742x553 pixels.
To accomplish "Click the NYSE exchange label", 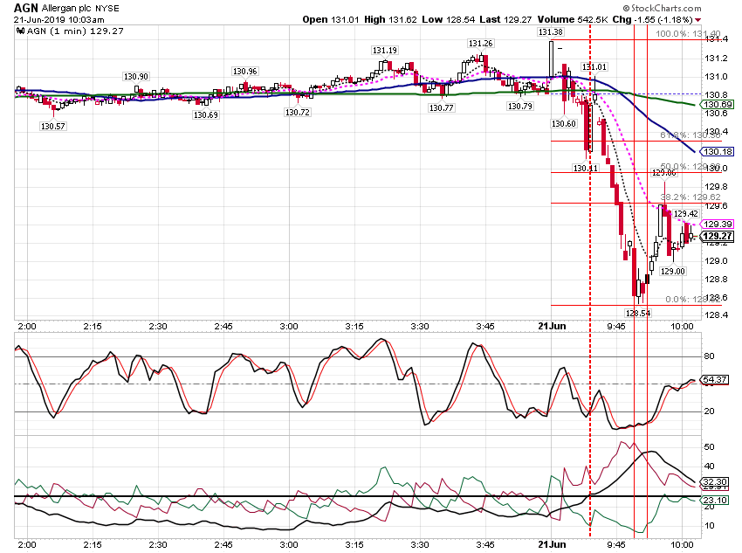I will tap(107, 9).
